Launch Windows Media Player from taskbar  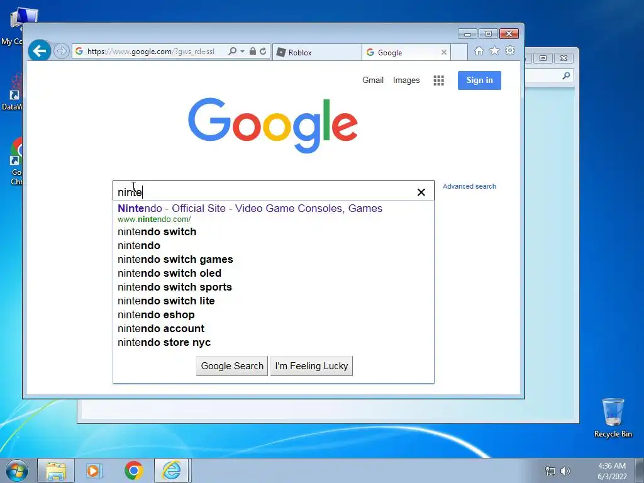coord(94,470)
